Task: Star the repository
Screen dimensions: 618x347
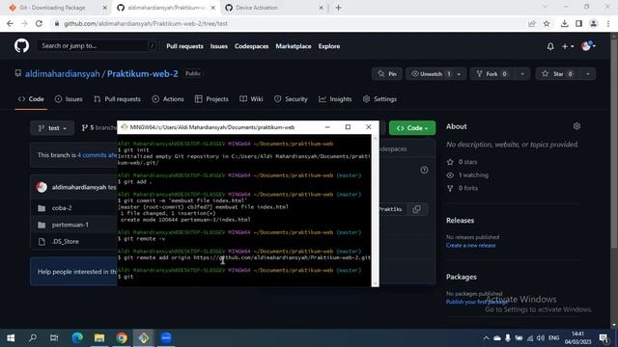Action: point(558,74)
